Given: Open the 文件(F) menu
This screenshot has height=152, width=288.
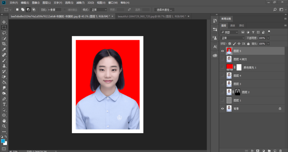Looking at the screenshot, I should [14, 3].
